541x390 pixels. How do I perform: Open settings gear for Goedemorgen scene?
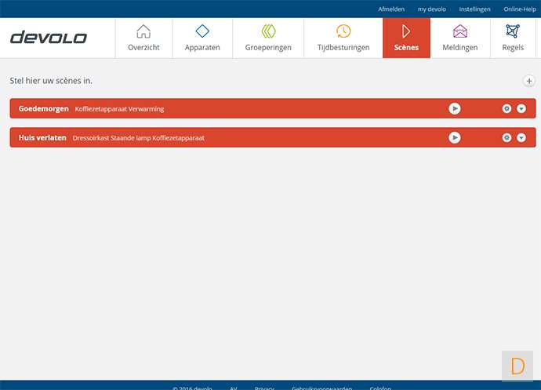507,108
